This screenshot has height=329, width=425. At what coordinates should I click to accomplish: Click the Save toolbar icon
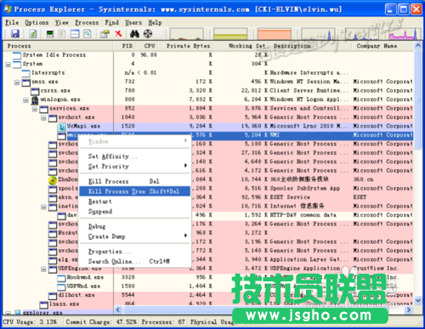click(x=15, y=34)
